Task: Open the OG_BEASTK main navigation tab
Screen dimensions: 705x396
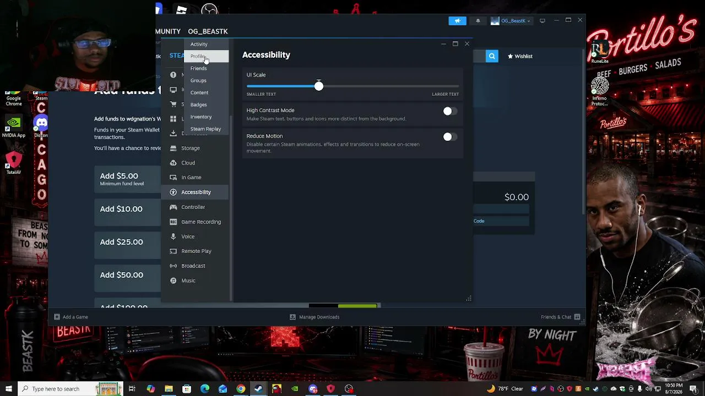Action: [x=208, y=31]
